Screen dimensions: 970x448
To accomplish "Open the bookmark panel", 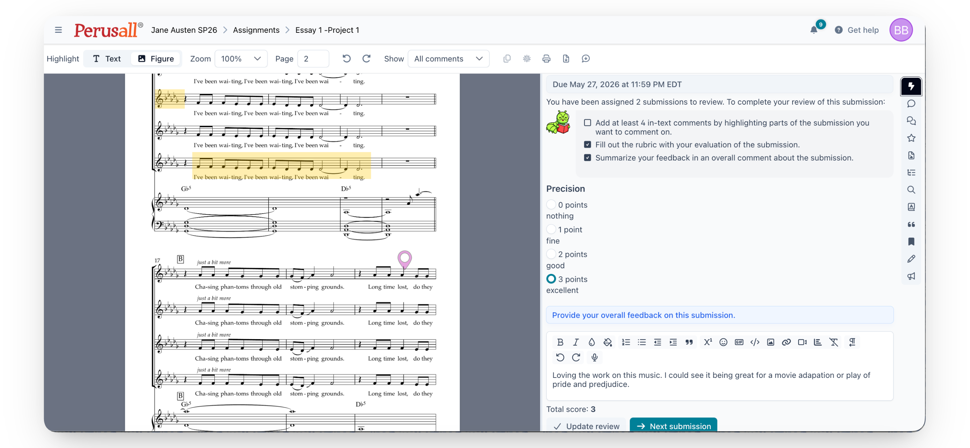I will coord(911,241).
